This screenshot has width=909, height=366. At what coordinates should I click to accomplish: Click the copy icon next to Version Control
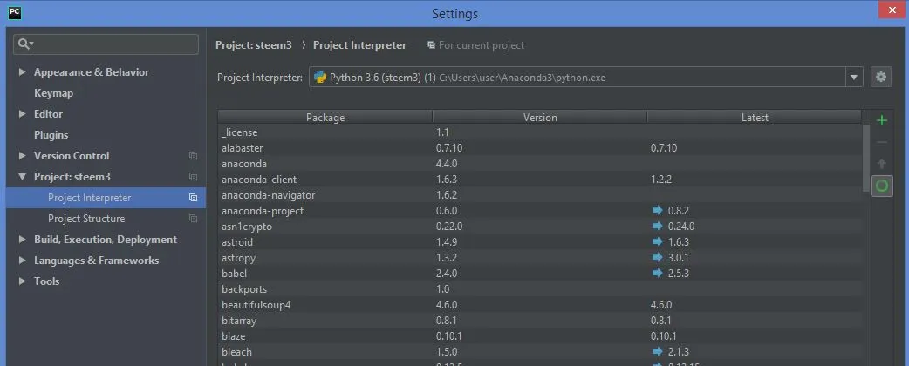click(x=193, y=156)
